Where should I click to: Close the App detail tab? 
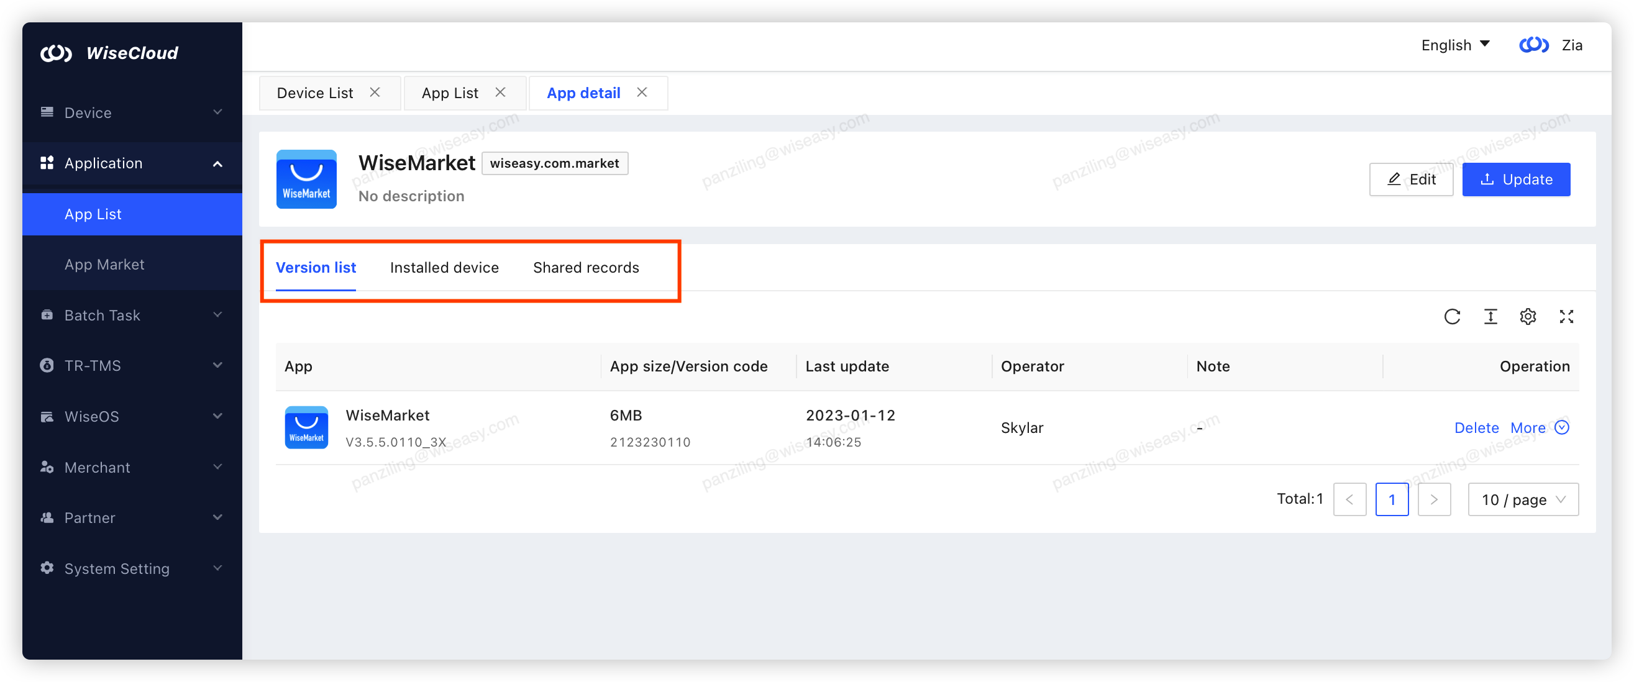tap(642, 93)
